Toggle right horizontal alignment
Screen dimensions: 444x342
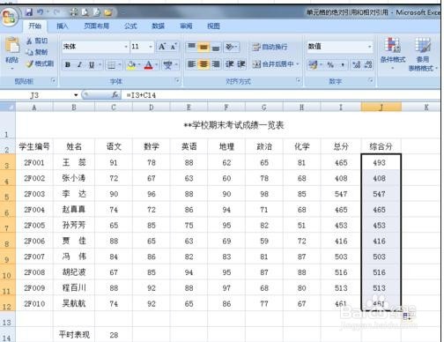(216, 64)
